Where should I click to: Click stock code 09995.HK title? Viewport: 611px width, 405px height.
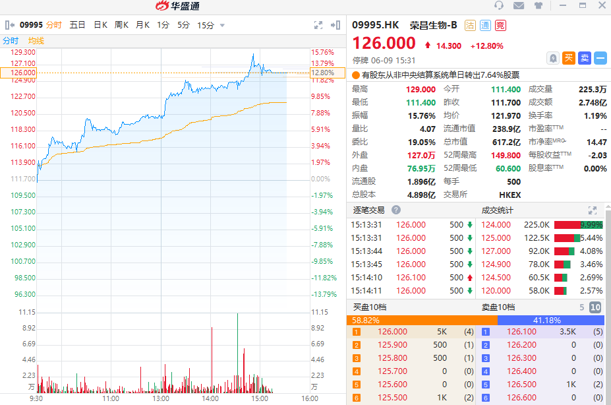click(375, 25)
